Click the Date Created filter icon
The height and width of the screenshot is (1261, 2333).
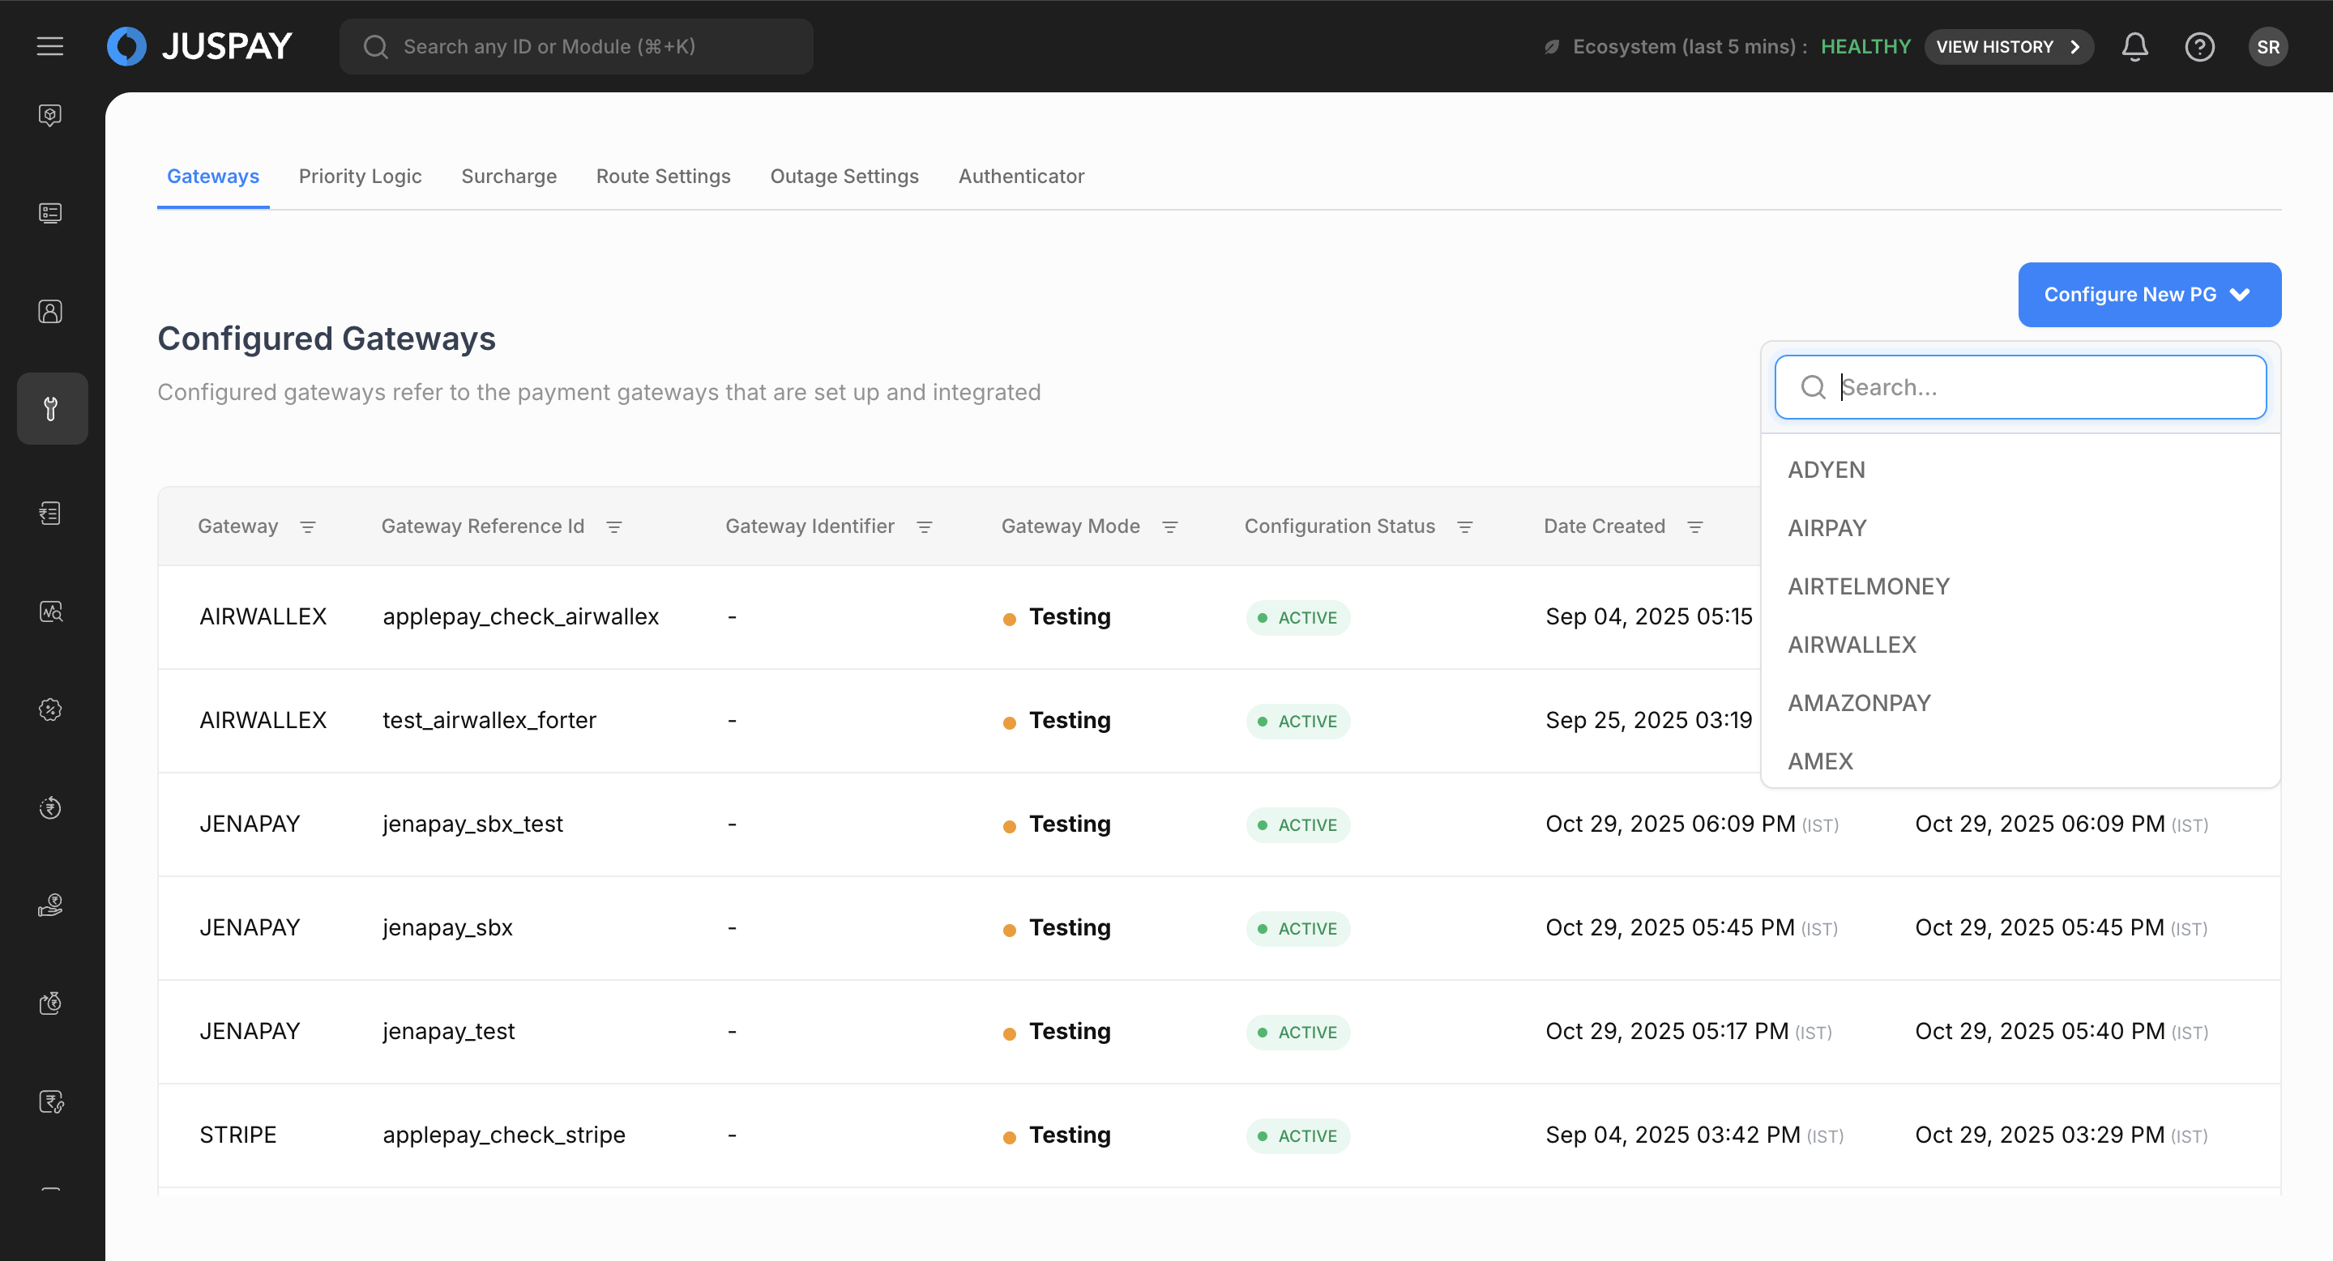(1694, 527)
